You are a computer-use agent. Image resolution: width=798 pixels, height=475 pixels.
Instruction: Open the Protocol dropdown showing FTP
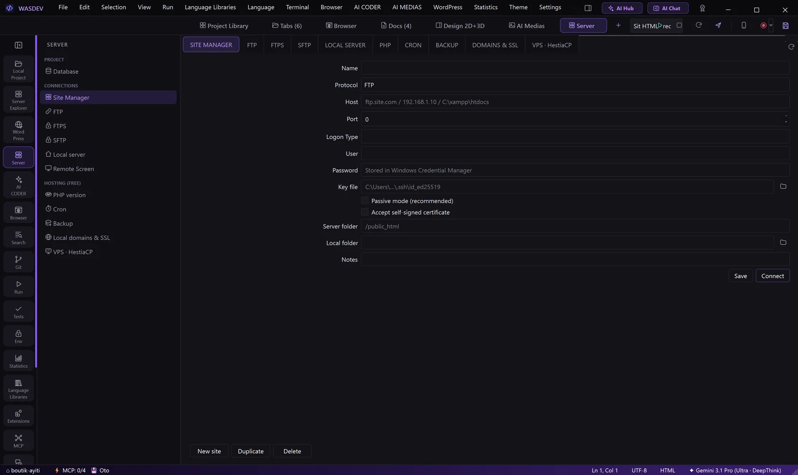(575, 85)
